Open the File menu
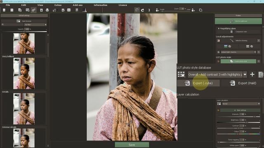This screenshot has width=264, height=148. click(8, 5)
